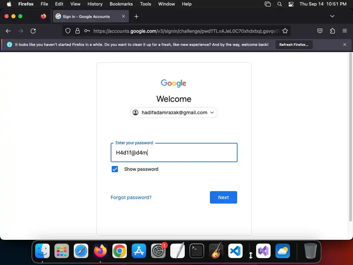The width and height of the screenshot is (353, 265).
Task: Click Firefox icon in the dock
Action: pos(100,251)
